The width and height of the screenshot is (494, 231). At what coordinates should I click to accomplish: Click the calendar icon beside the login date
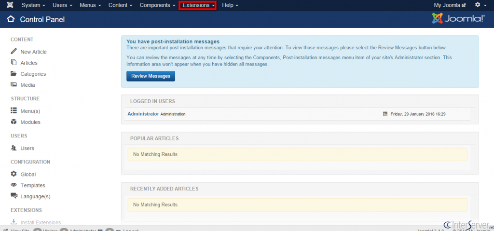coord(385,114)
